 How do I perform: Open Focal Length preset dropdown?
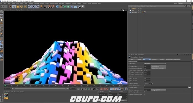coord(158,66)
